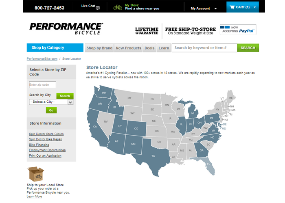
Task: Open Spin Doctor Store Clinics link
Action: coord(46,134)
